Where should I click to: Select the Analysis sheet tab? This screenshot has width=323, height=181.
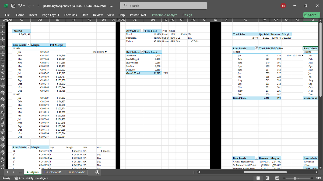pos(32,172)
